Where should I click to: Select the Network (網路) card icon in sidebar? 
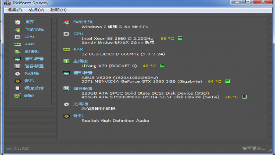pos(17,96)
